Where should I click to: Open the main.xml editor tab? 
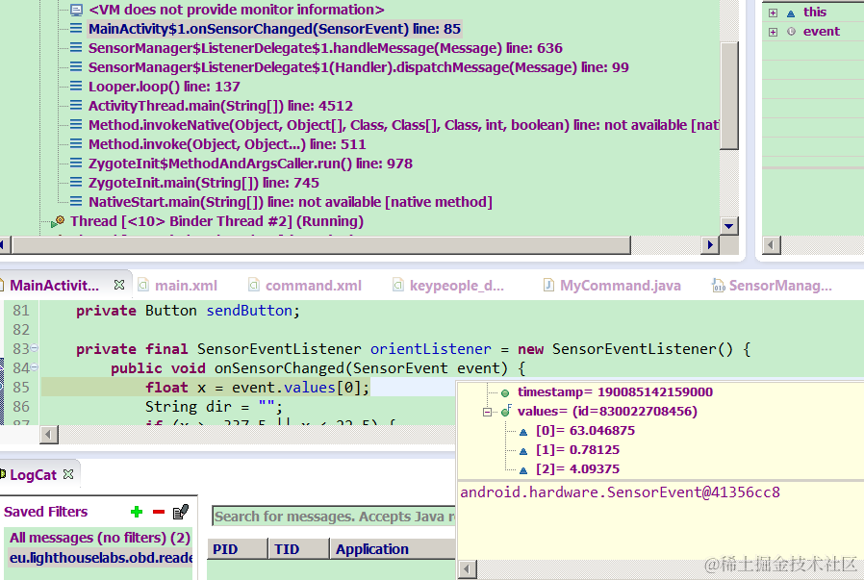coord(177,286)
